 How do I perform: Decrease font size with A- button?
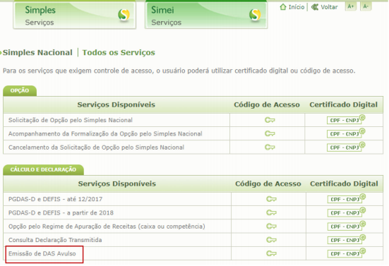pos(366,6)
